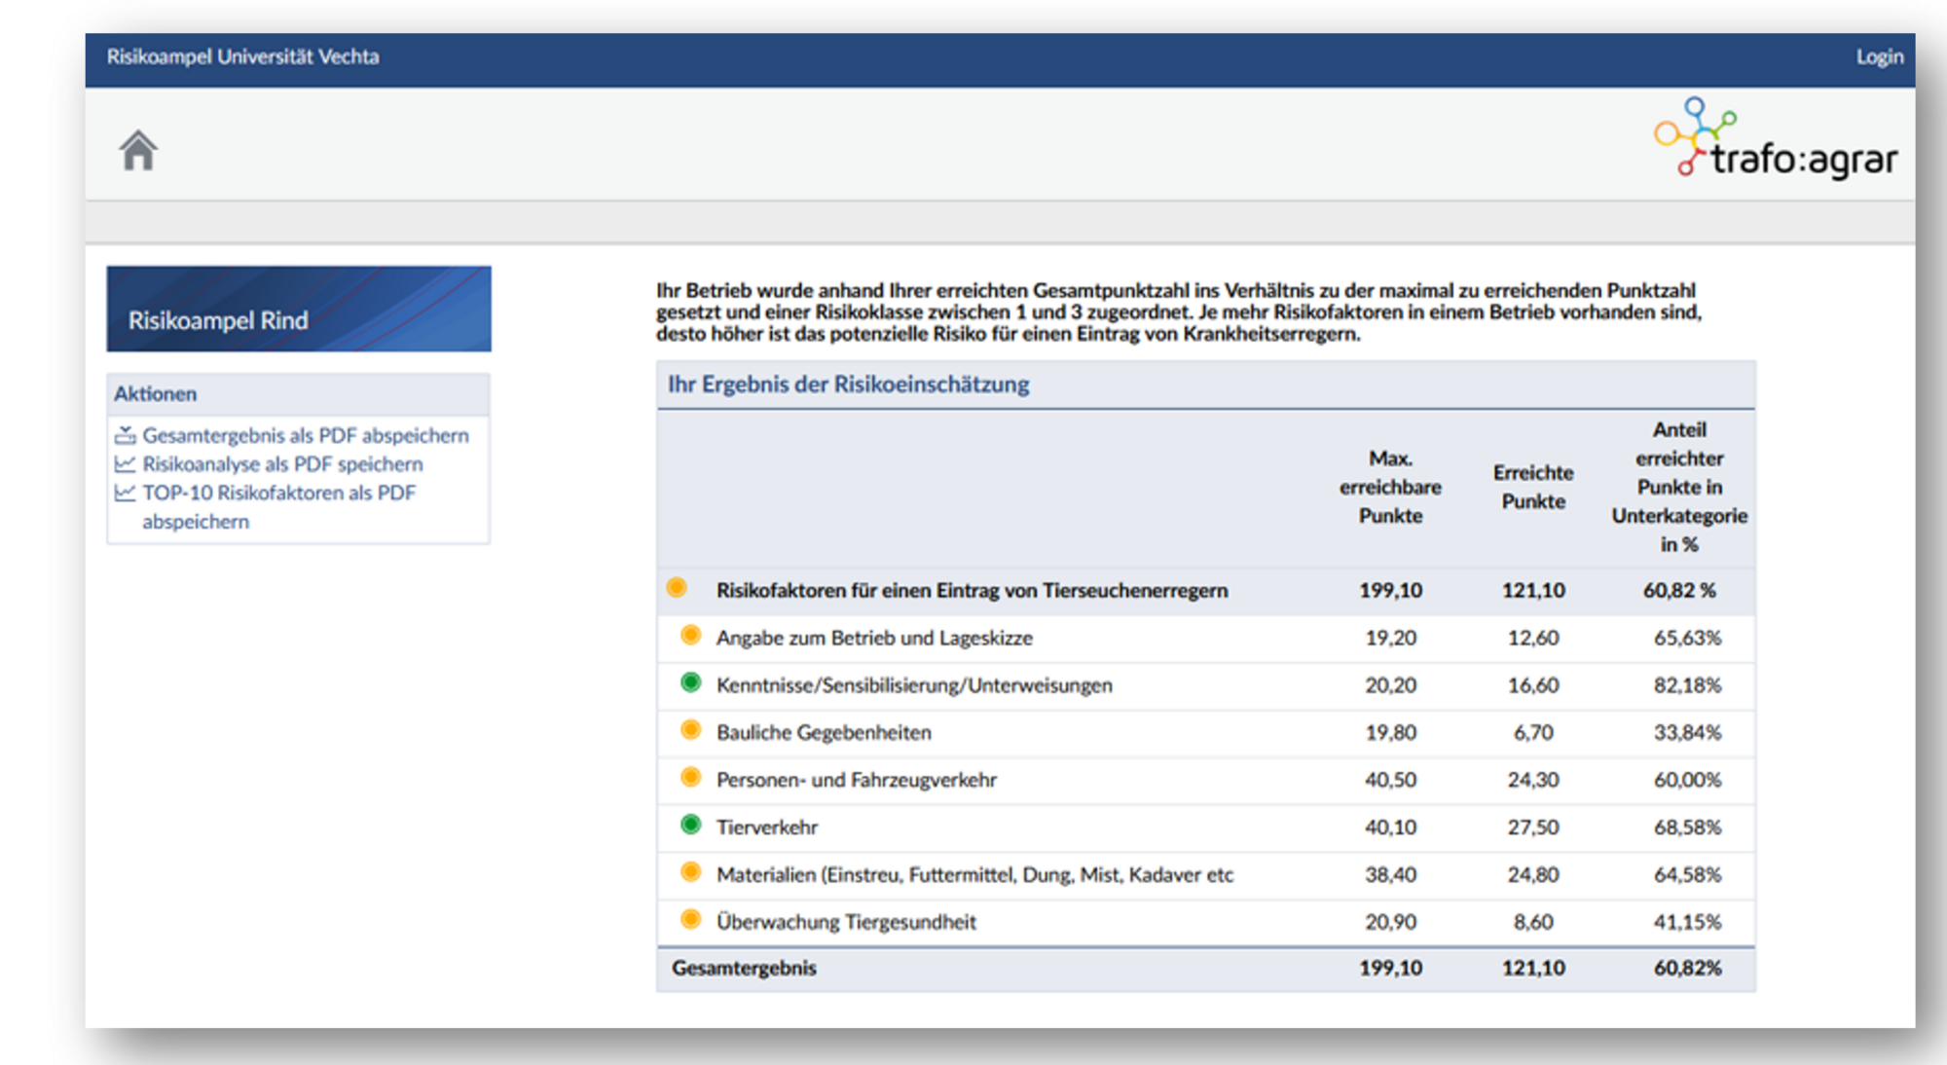
Task: Click PDF save icon beside Gesamtergebnis
Action: 125,435
